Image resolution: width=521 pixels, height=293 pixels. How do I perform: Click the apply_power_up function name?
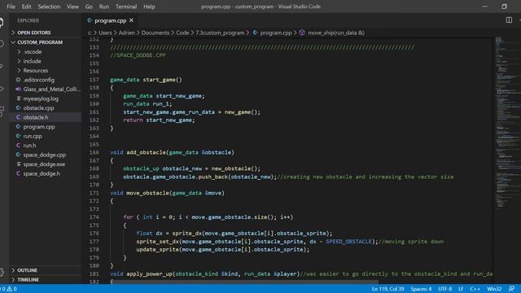coord(149,273)
